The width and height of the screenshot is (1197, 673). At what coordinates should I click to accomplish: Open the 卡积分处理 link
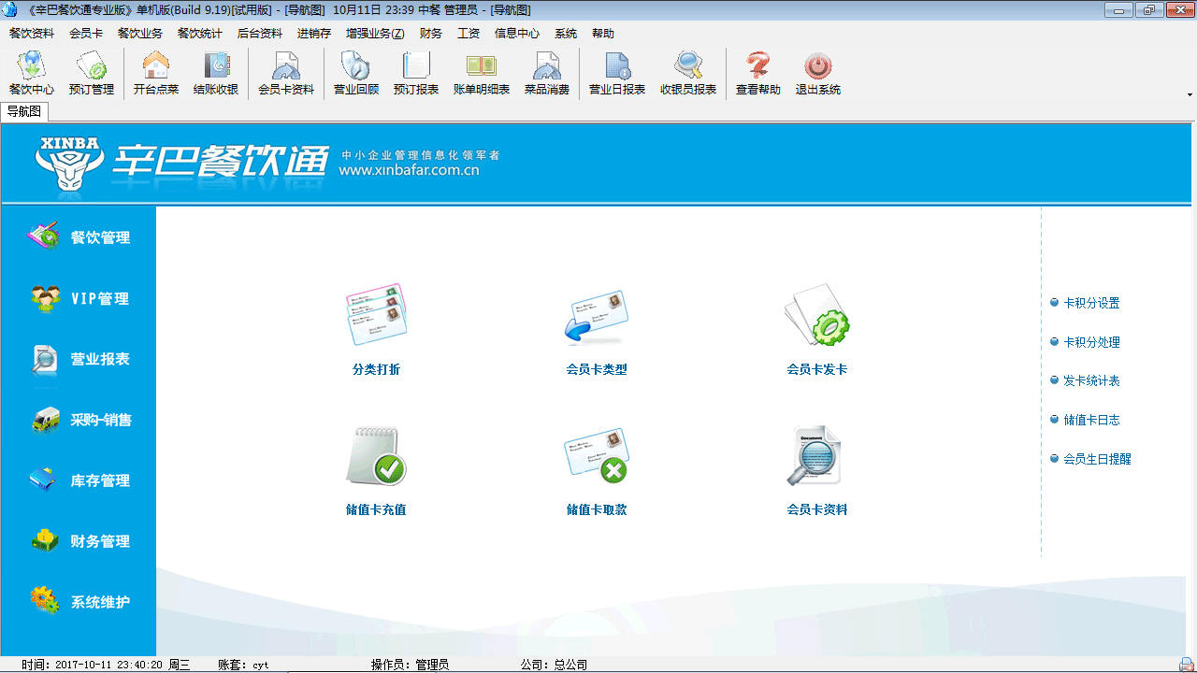(x=1091, y=342)
